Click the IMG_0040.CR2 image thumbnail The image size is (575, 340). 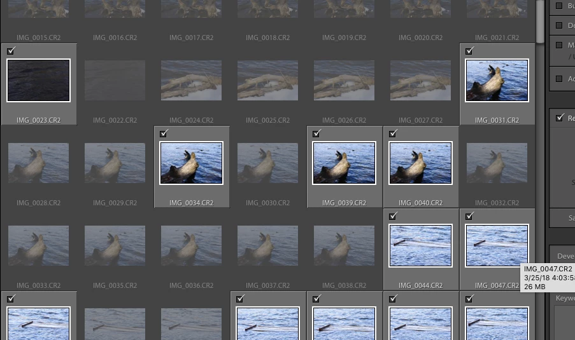click(421, 163)
